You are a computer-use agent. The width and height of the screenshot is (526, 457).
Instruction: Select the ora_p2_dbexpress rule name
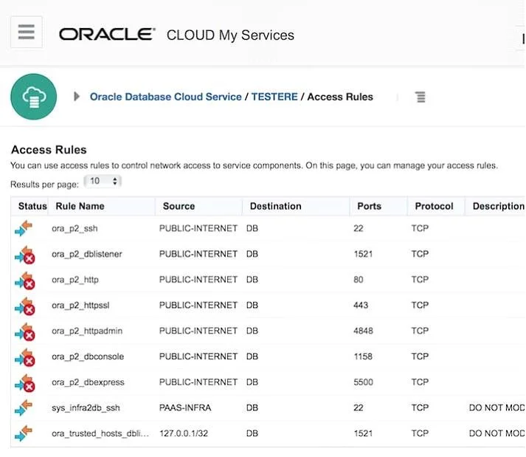[88, 382]
